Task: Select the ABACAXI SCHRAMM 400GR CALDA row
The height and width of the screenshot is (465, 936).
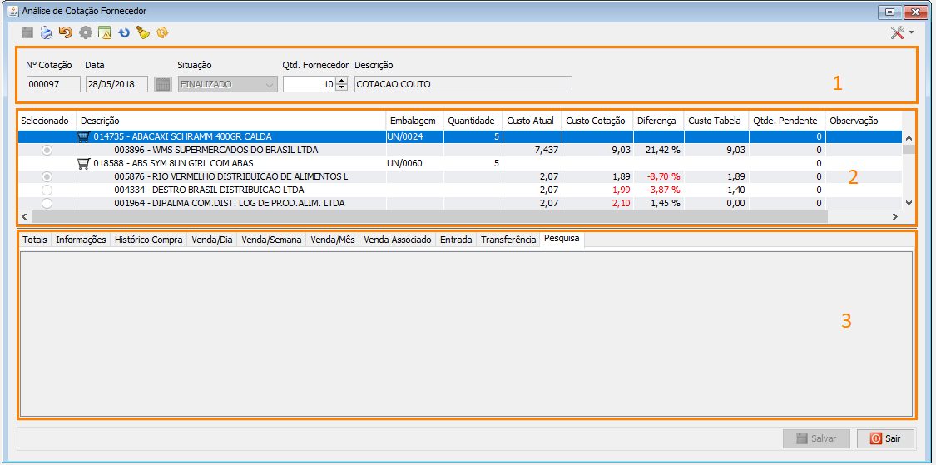Action: coord(183,136)
